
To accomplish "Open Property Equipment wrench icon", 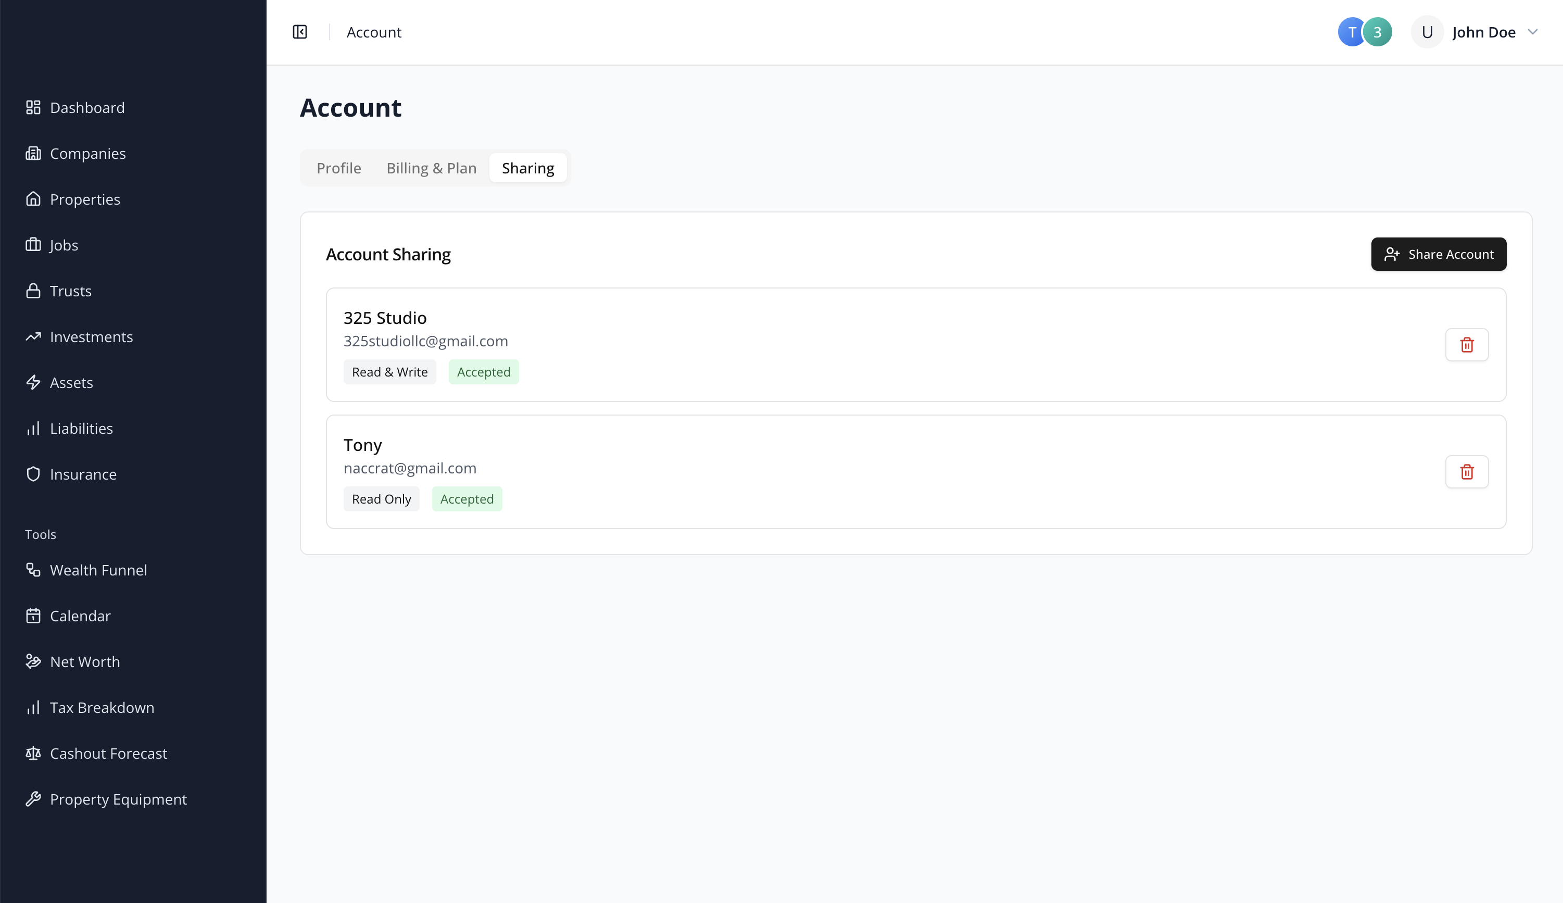I will (33, 799).
